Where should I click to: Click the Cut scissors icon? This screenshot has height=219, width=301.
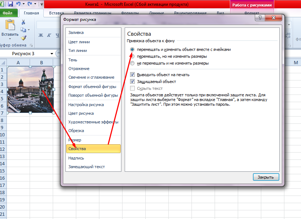23,22
